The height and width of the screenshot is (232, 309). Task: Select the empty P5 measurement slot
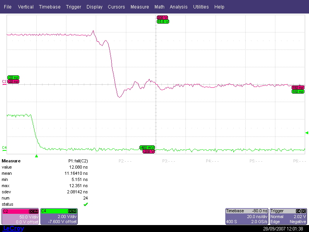[256, 161]
